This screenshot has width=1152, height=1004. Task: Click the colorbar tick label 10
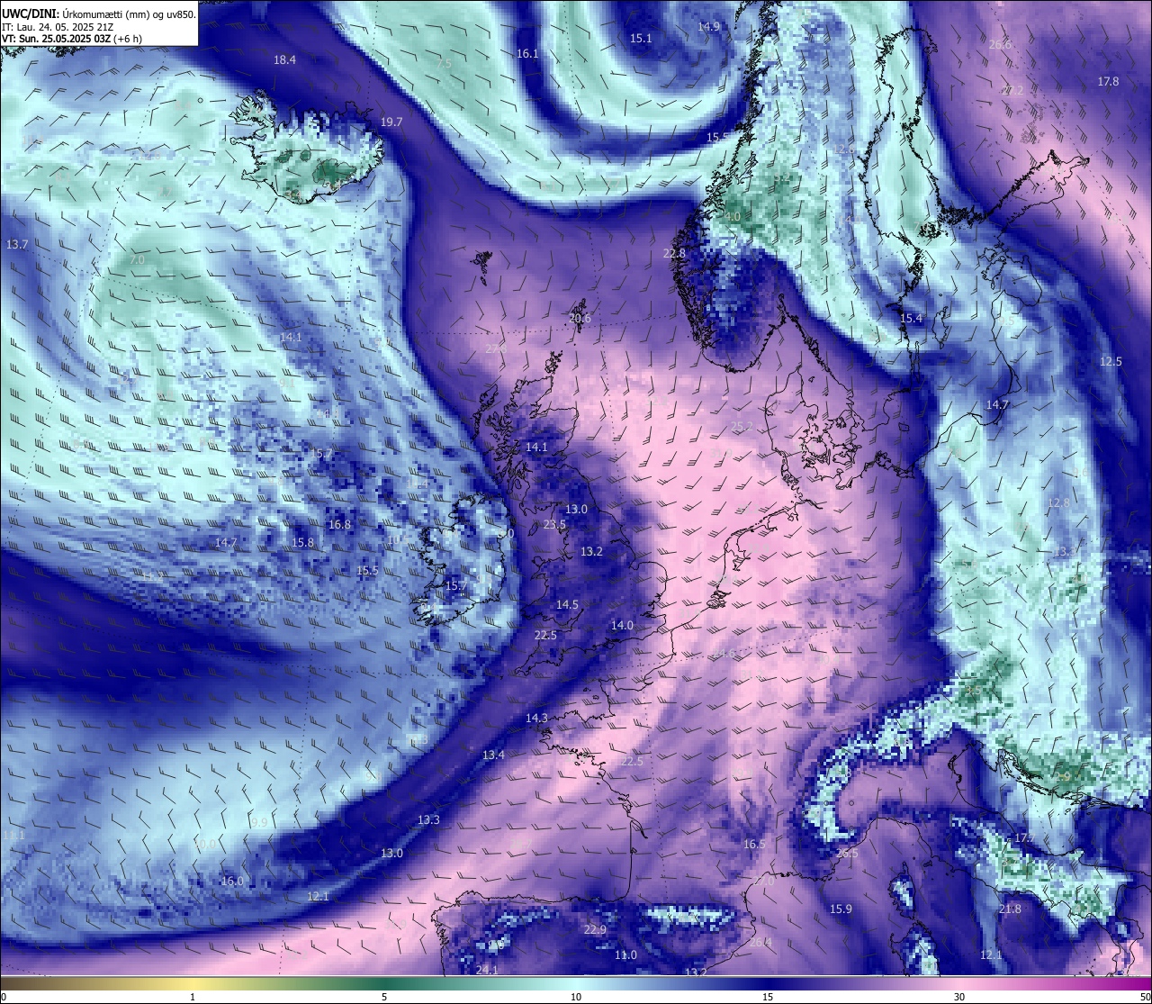pyautogui.click(x=576, y=996)
